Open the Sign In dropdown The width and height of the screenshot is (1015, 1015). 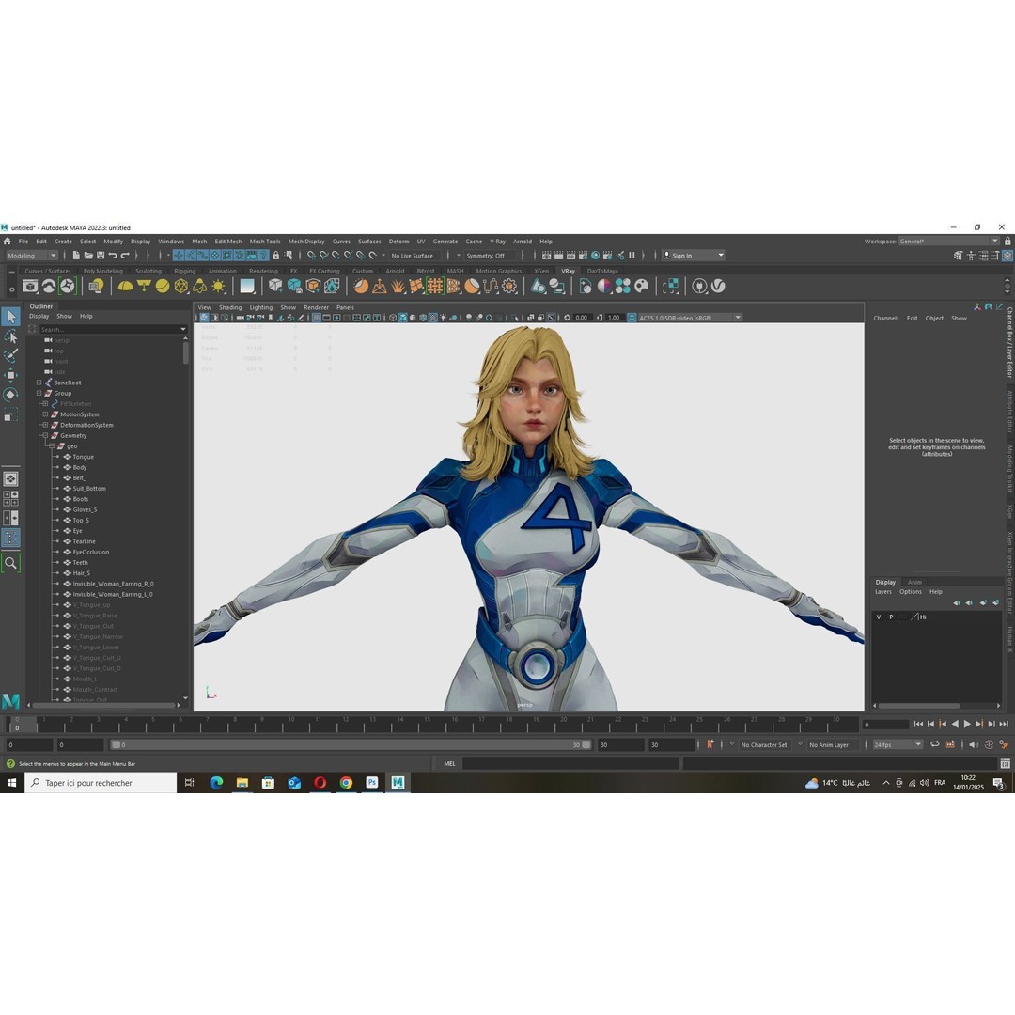694,256
